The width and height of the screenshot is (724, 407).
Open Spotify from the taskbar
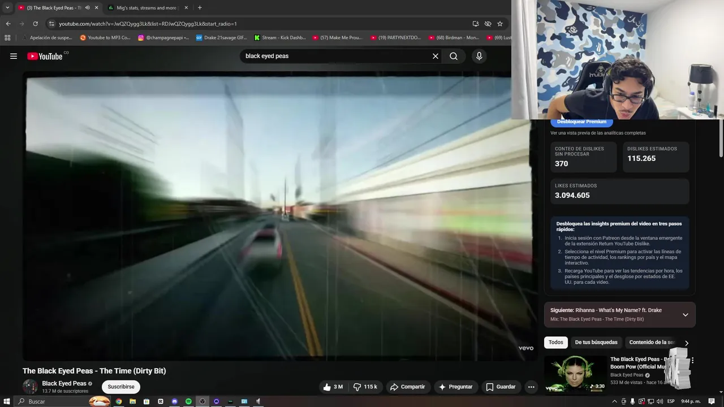coord(188,401)
